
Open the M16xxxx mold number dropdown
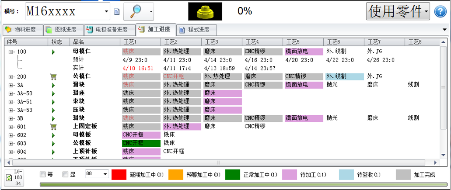[107, 11]
